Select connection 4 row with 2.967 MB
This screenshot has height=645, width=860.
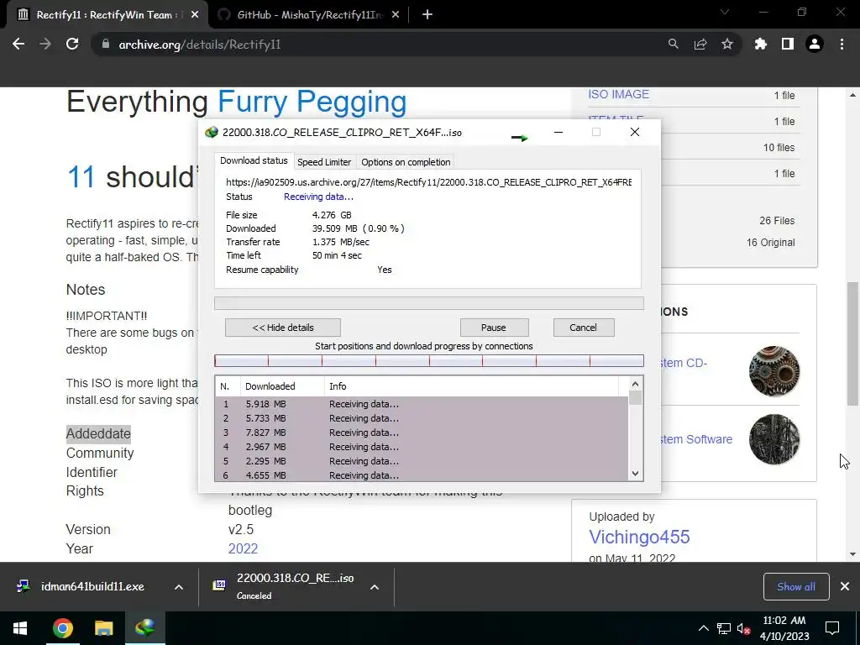tap(422, 447)
